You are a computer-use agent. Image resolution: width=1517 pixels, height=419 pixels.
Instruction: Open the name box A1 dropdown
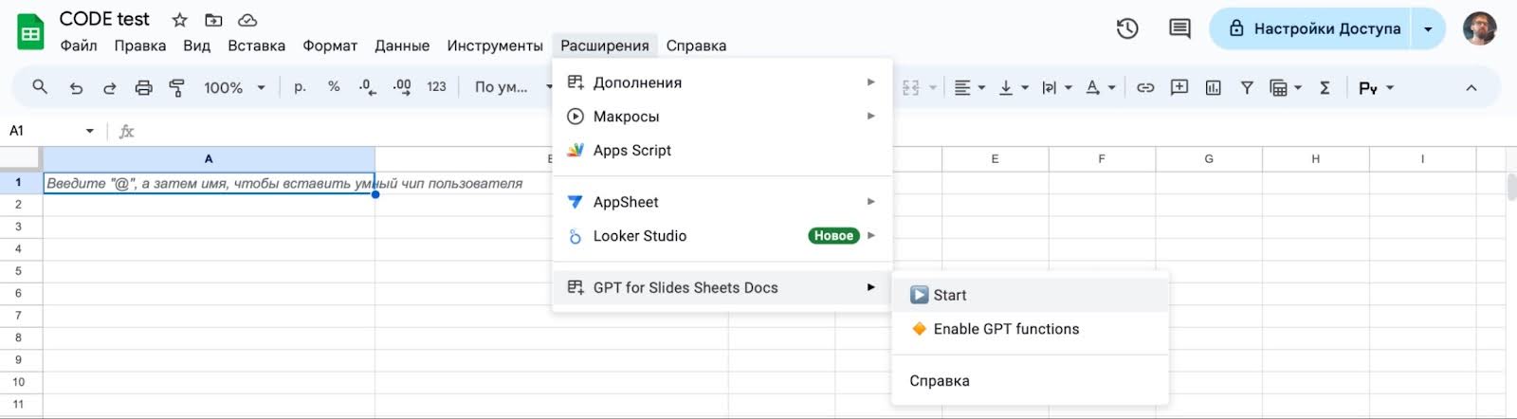point(90,131)
